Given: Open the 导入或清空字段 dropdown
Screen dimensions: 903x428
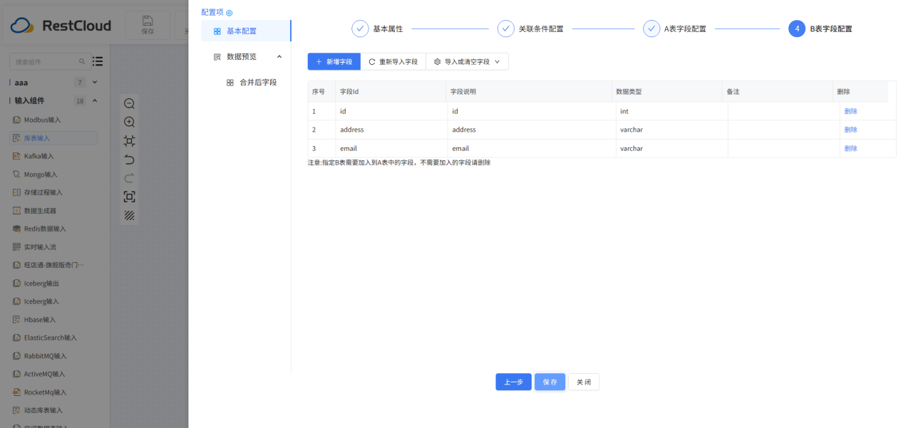Looking at the screenshot, I should point(468,62).
